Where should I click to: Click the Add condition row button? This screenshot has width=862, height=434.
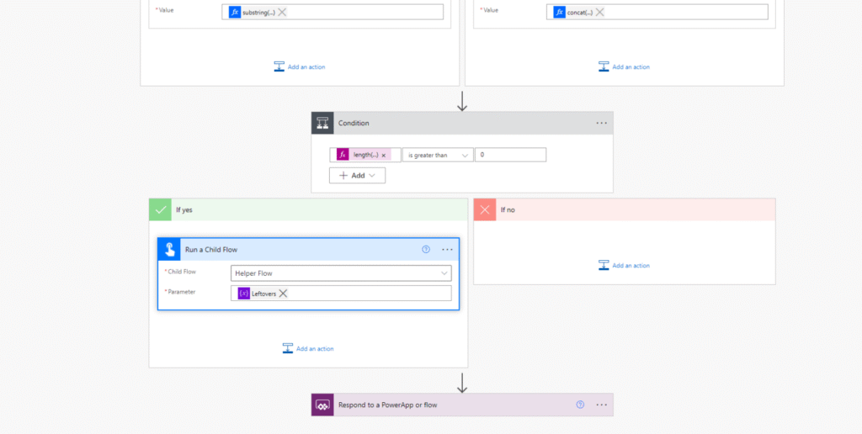tap(357, 175)
